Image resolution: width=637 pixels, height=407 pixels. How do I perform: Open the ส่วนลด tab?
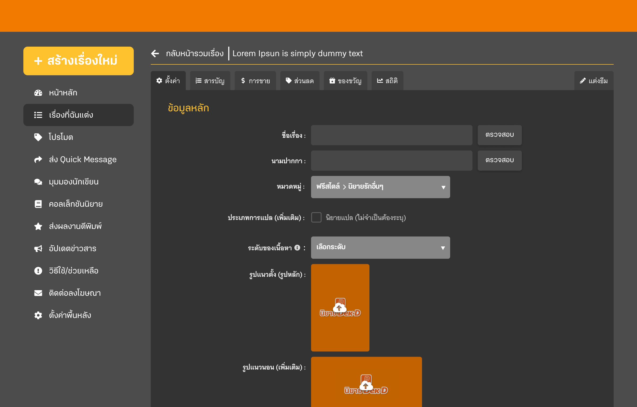pyautogui.click(x=300, y=81)
